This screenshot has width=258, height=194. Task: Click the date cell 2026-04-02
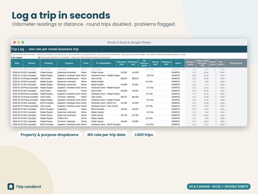pos(18,124)
